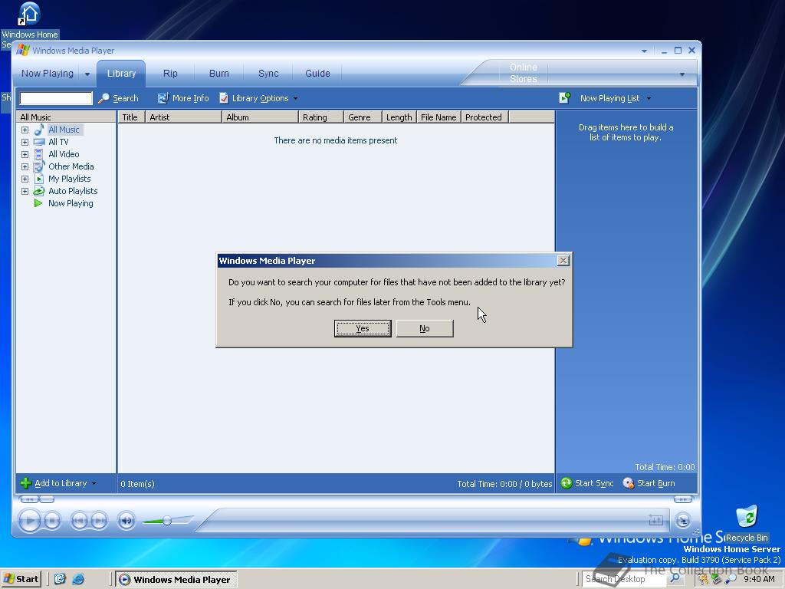Click the More Info toolbar button

coord(183,98)
